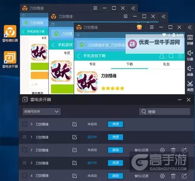Click the shortcut export icon for instance 4
This screenshot has height=181, width=195.
click(184, 176)
